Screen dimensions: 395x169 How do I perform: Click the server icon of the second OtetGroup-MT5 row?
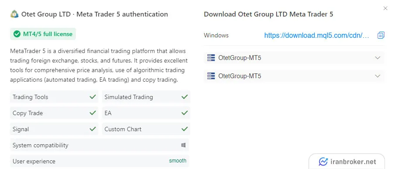click(x=211, y=76)
